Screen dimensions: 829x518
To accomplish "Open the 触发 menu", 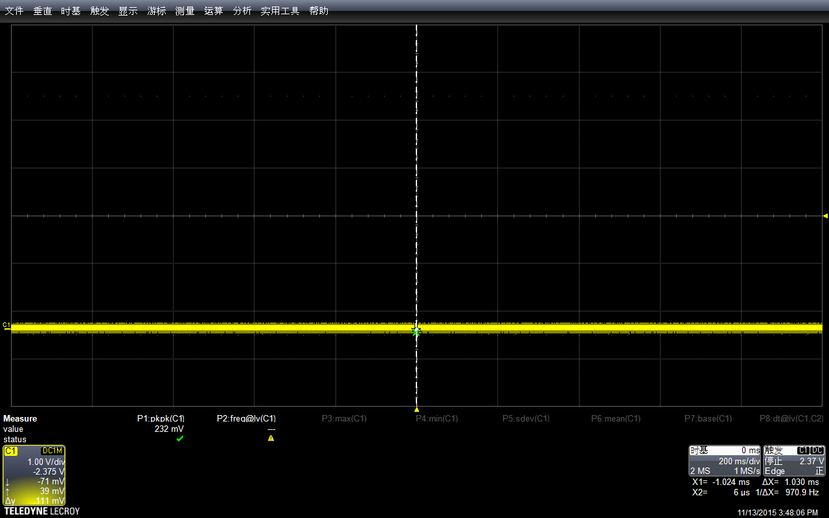I will tap(100, 11).
